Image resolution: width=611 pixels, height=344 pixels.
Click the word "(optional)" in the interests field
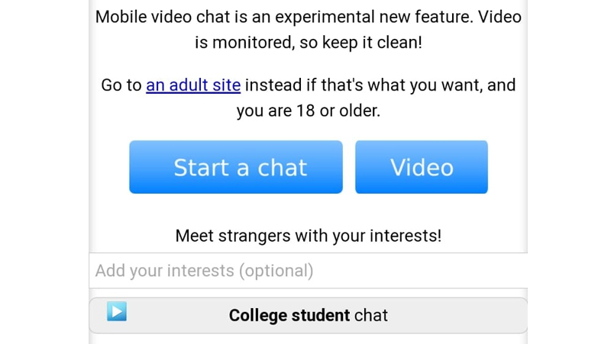(276, 271)
